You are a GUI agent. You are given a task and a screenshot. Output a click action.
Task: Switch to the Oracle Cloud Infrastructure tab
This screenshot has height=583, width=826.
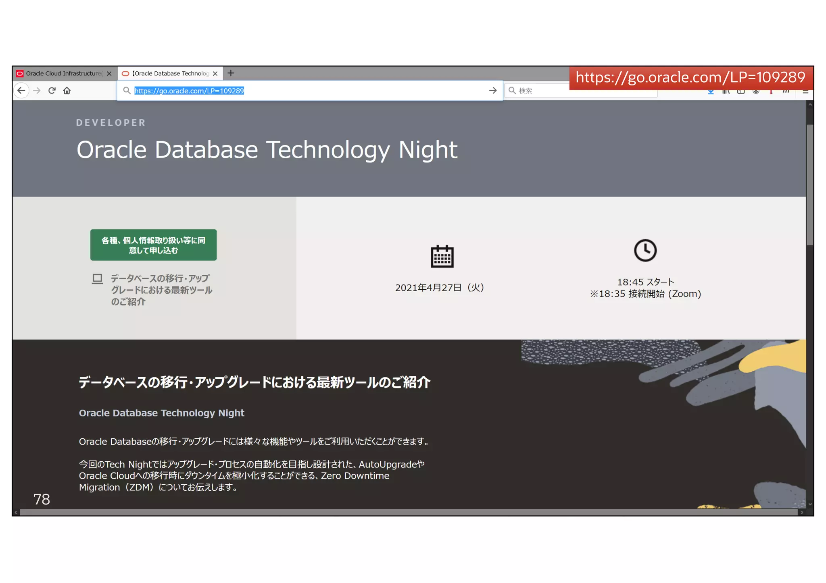coord(65,73)
